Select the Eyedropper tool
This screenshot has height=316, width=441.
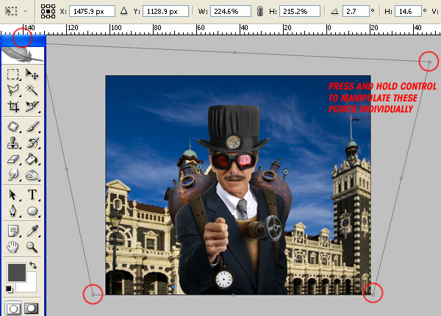click(x=32, y=231)
